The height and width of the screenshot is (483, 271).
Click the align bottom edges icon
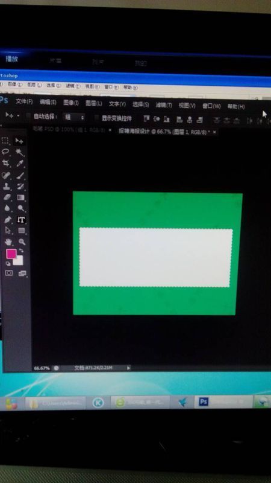pos(167,119)
